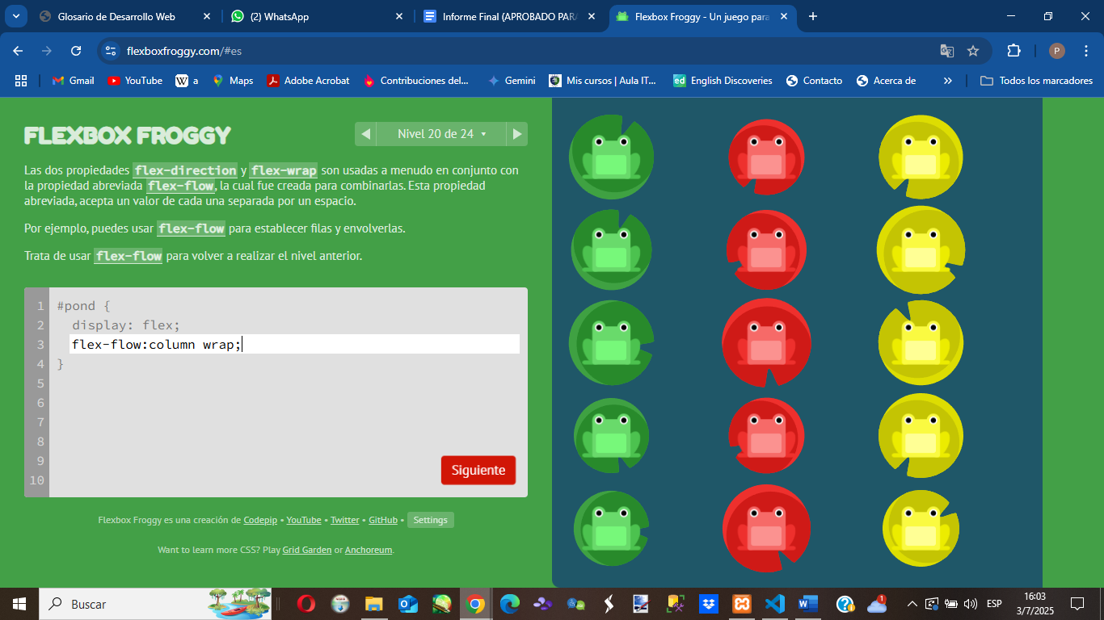Open the ESP keyboard language indicator
This screenshot has height=620, width=1104.
994,604
